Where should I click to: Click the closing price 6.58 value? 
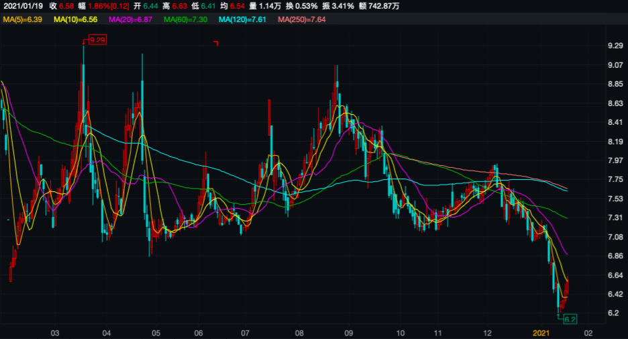tap(66, 6)
